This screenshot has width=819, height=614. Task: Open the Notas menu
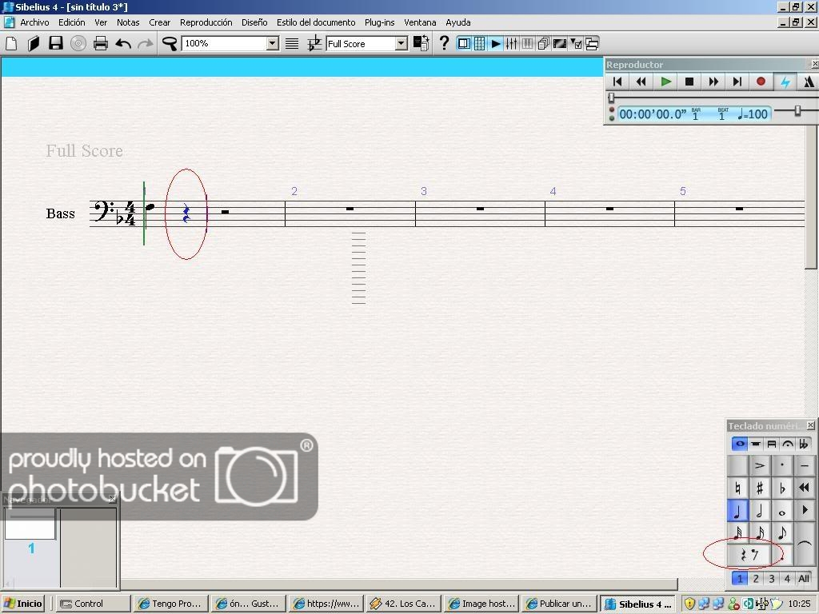(128, 22)
